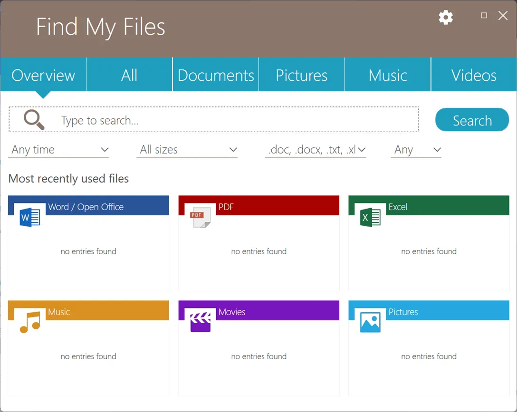Open the Music note icon
The image size is (517, 412).
pyautogui.click(x=29, y=322)
